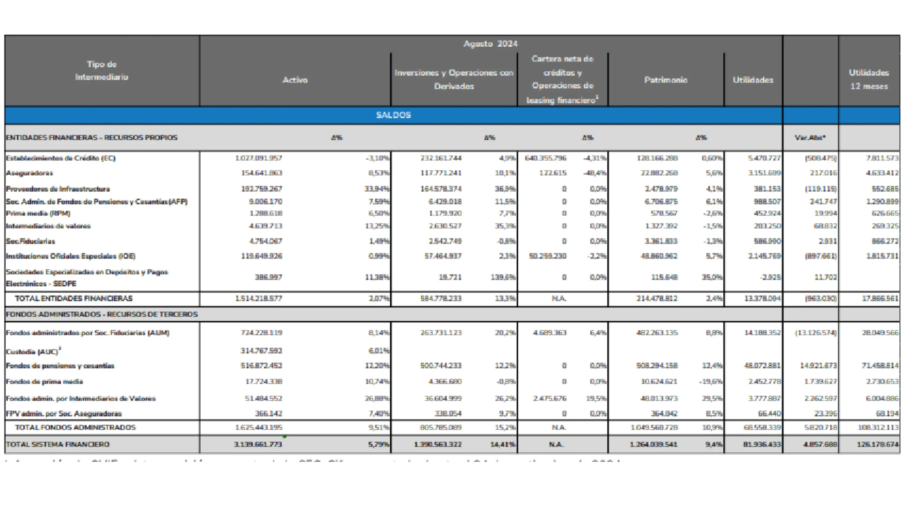Viewport: 906px width, 509px height.
Task: Click cartera value 2.475.676
Action: 550,398
